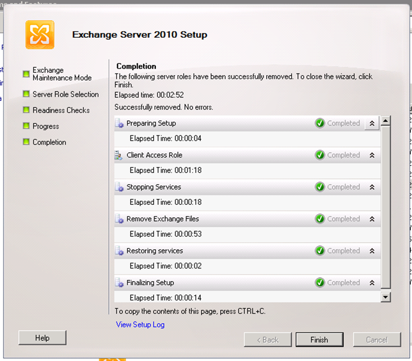Collapse the Restoring services section
Viewport: 412px width, 361px height.
[372, 251]
